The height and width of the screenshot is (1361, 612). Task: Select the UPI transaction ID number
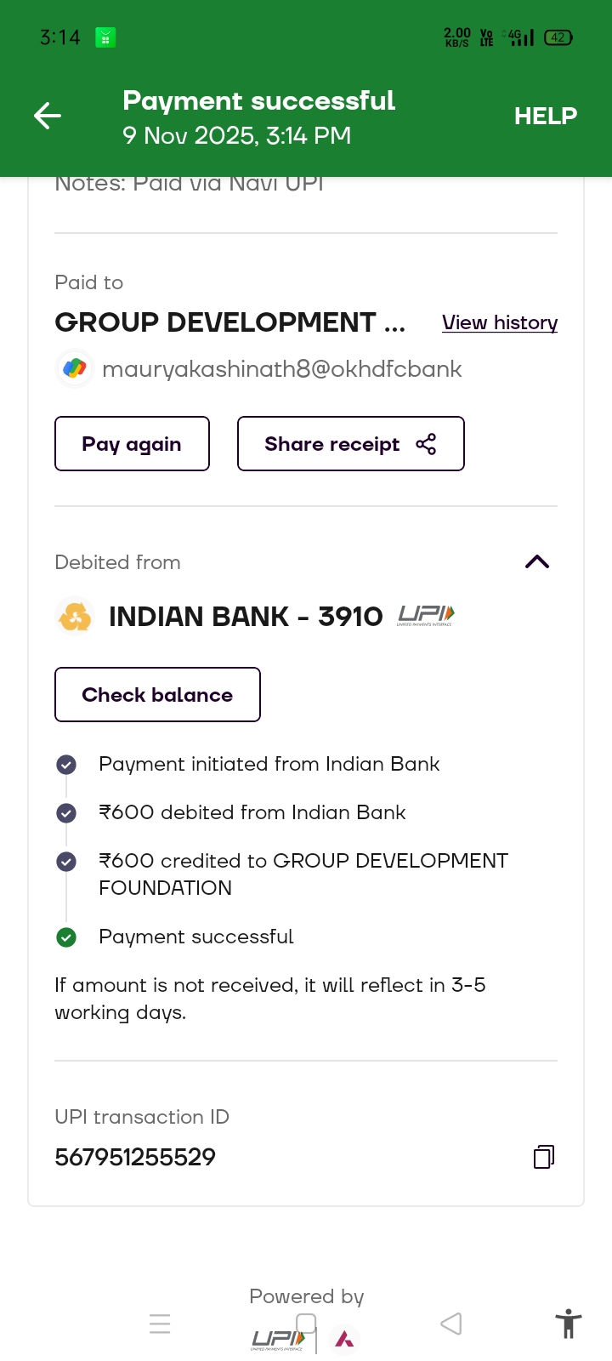[135, 1157]
